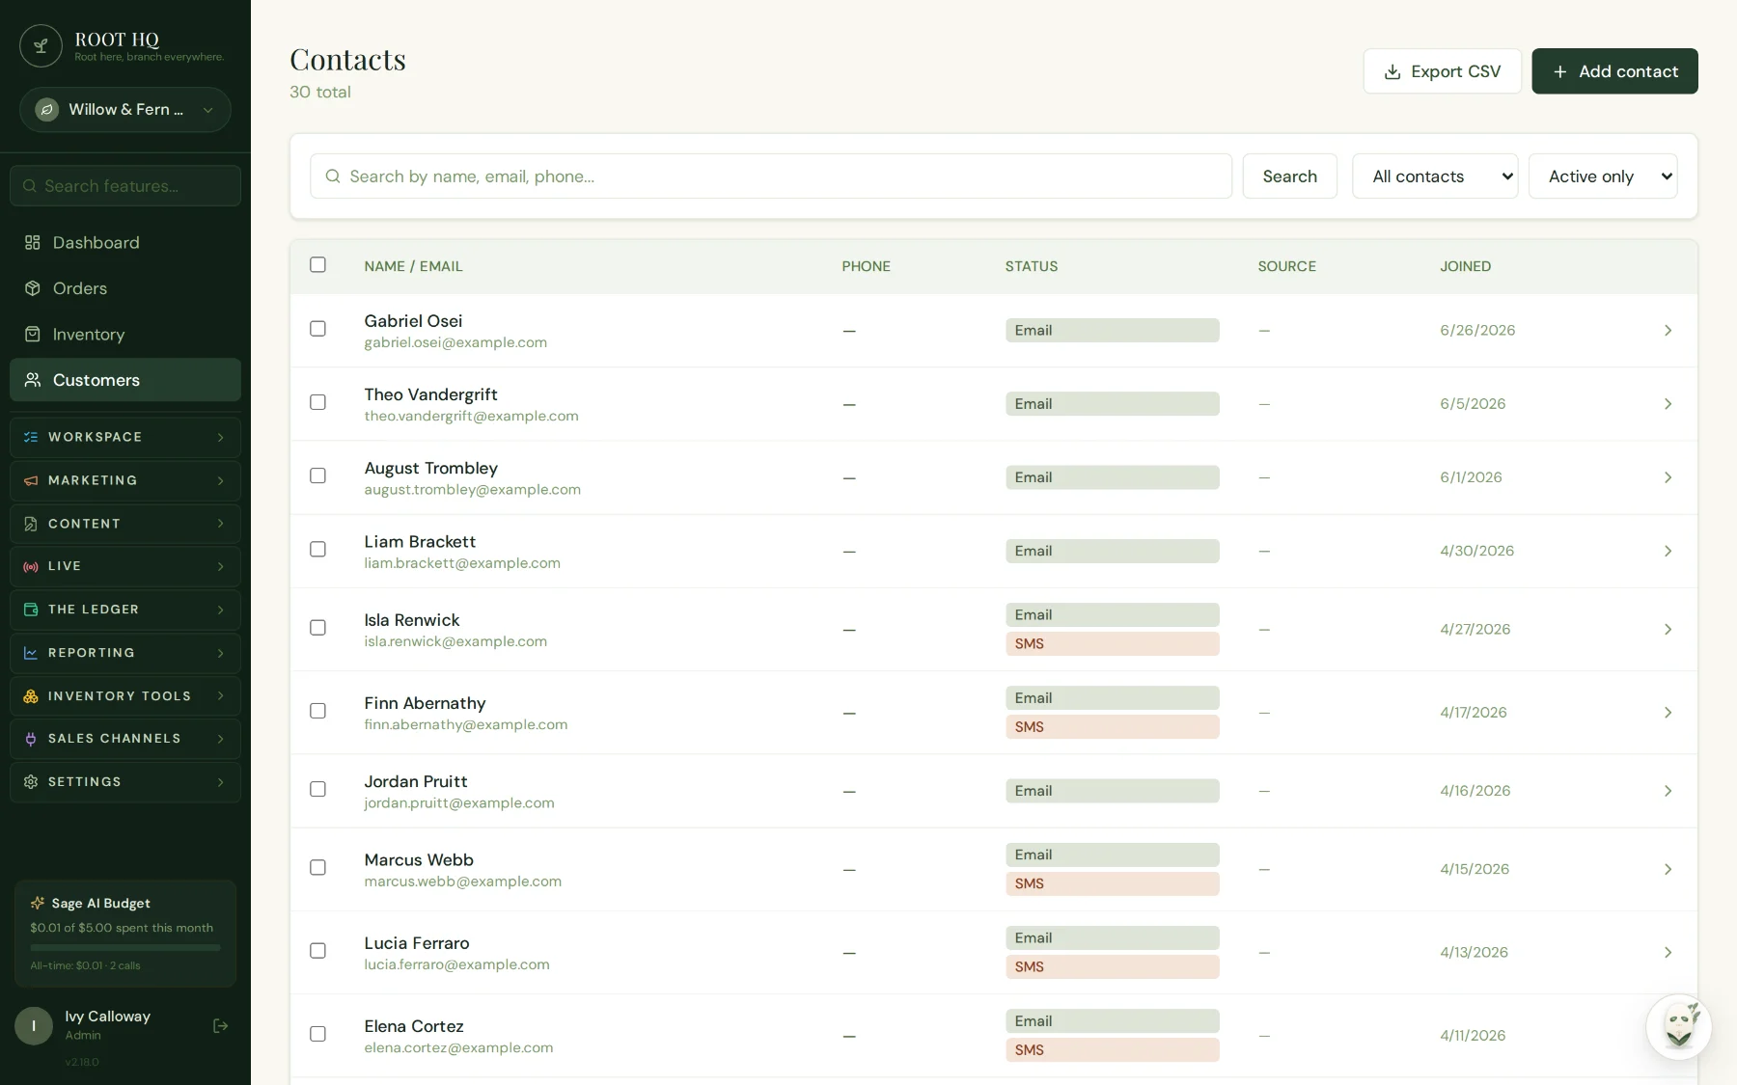
Task: Expand the Reporting section
Action: coord(125,653)
